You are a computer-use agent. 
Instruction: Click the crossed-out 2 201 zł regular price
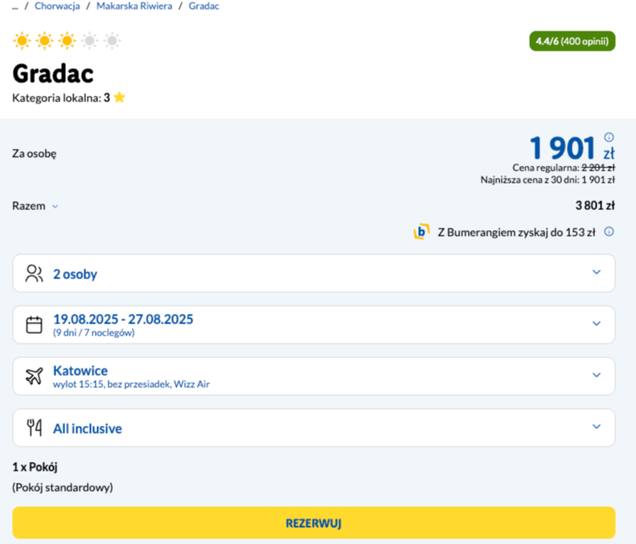(x=598, y=167)
